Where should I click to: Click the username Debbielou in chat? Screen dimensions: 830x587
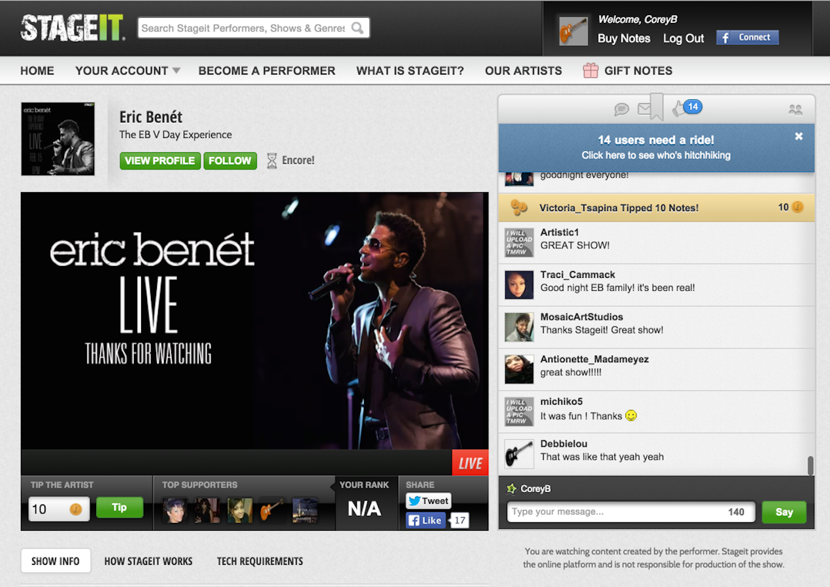(x=564, y=444)
